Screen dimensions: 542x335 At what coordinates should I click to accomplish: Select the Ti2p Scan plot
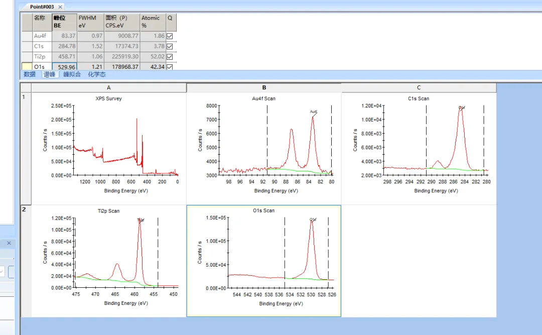coord(109,260)
